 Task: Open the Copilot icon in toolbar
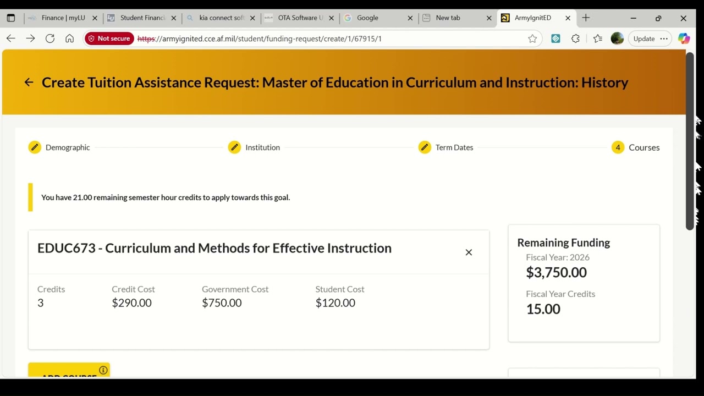(684, 38)
